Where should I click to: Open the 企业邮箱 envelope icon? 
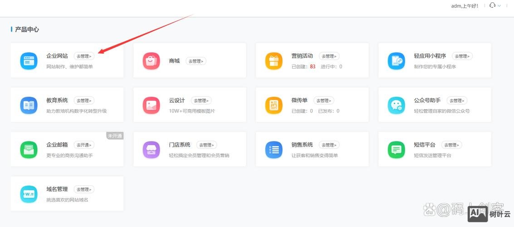coord(29,150)
